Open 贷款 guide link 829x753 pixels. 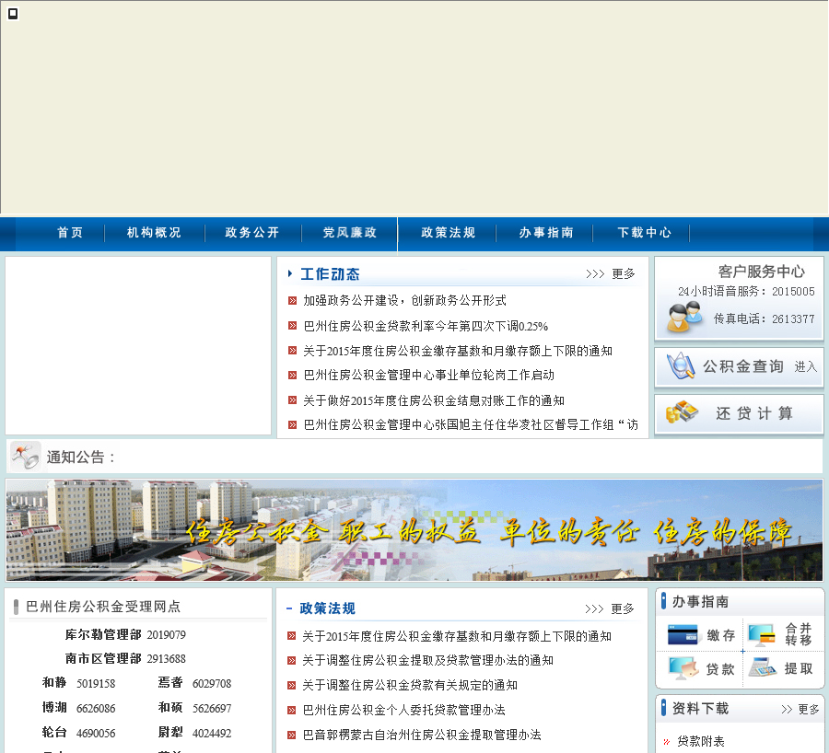point(720,669)
